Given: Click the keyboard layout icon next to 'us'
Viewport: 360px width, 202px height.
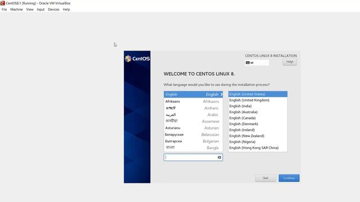Looking at the screenshot, I should coord(247,62).
